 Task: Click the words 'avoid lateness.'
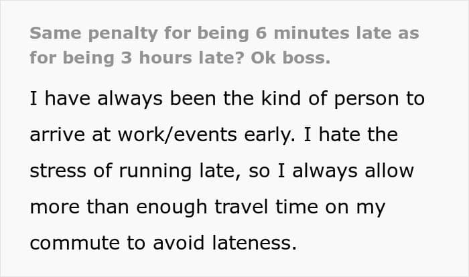point(224,242)
